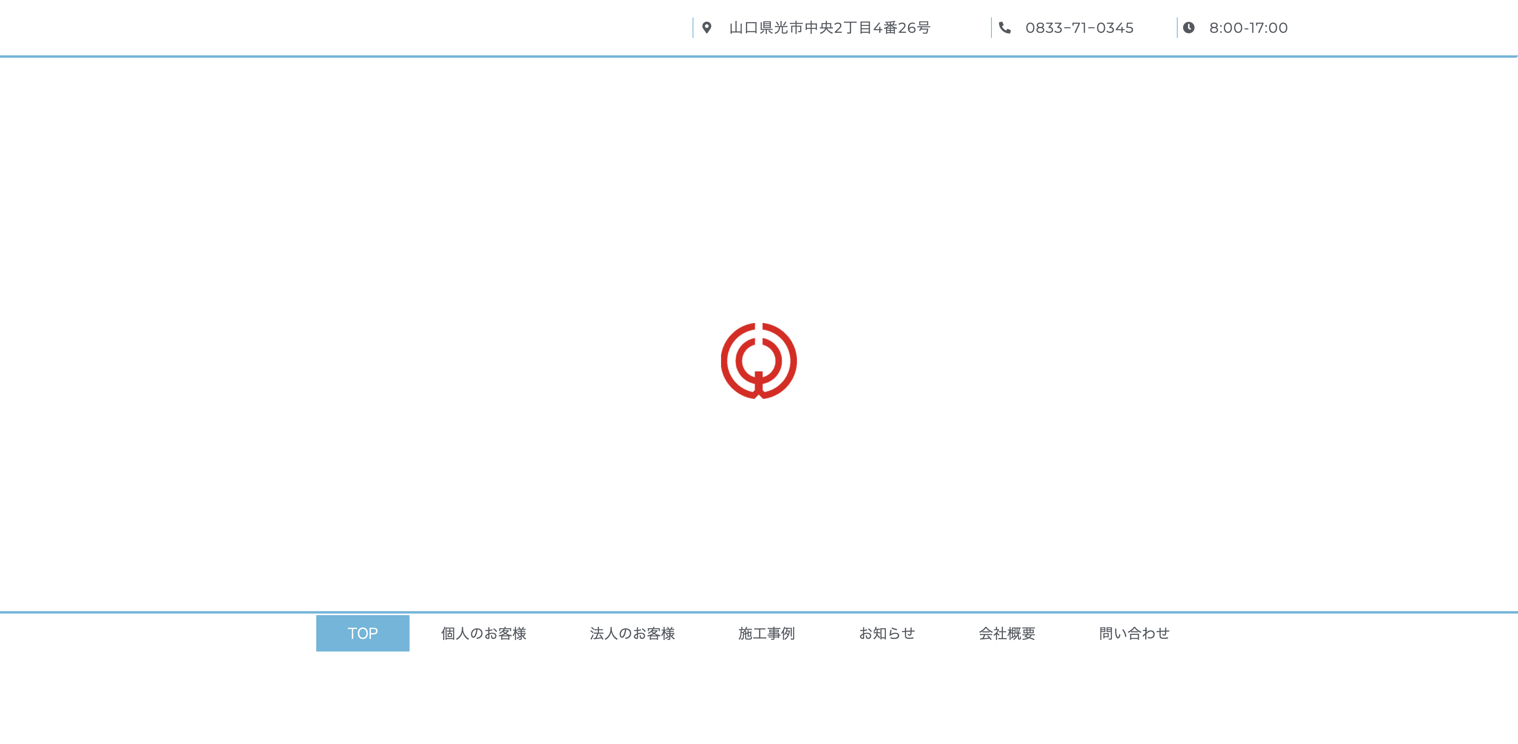Click the hours text 8:00-17:00
The image size is (1518, 744).
(x=1249, y=28)
